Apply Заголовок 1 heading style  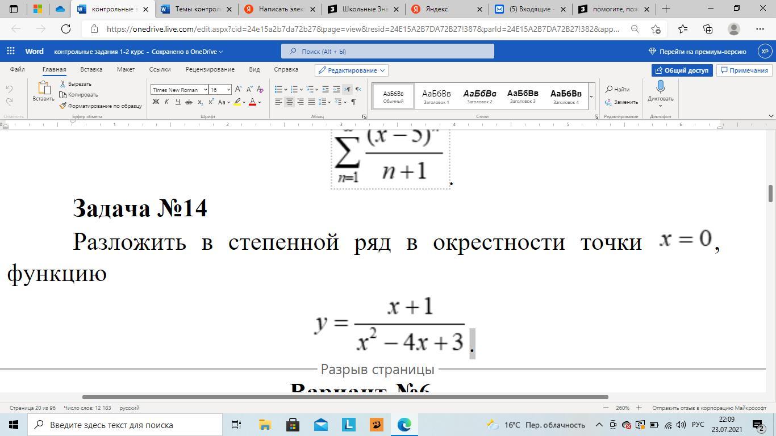[x=436, y=96]
